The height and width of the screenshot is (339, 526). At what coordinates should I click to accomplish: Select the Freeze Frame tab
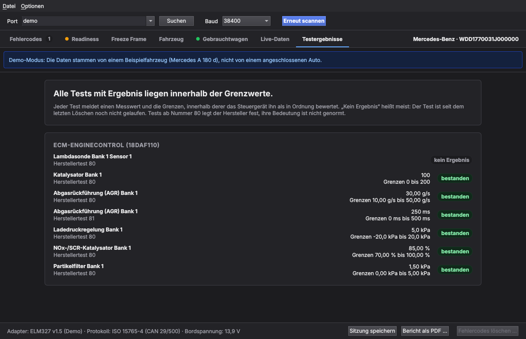pos(129,39)
